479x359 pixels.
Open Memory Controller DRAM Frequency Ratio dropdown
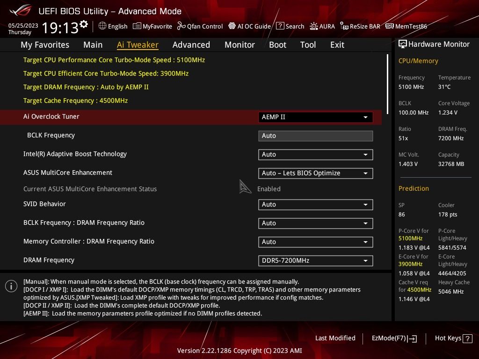(x=316, y=242)
